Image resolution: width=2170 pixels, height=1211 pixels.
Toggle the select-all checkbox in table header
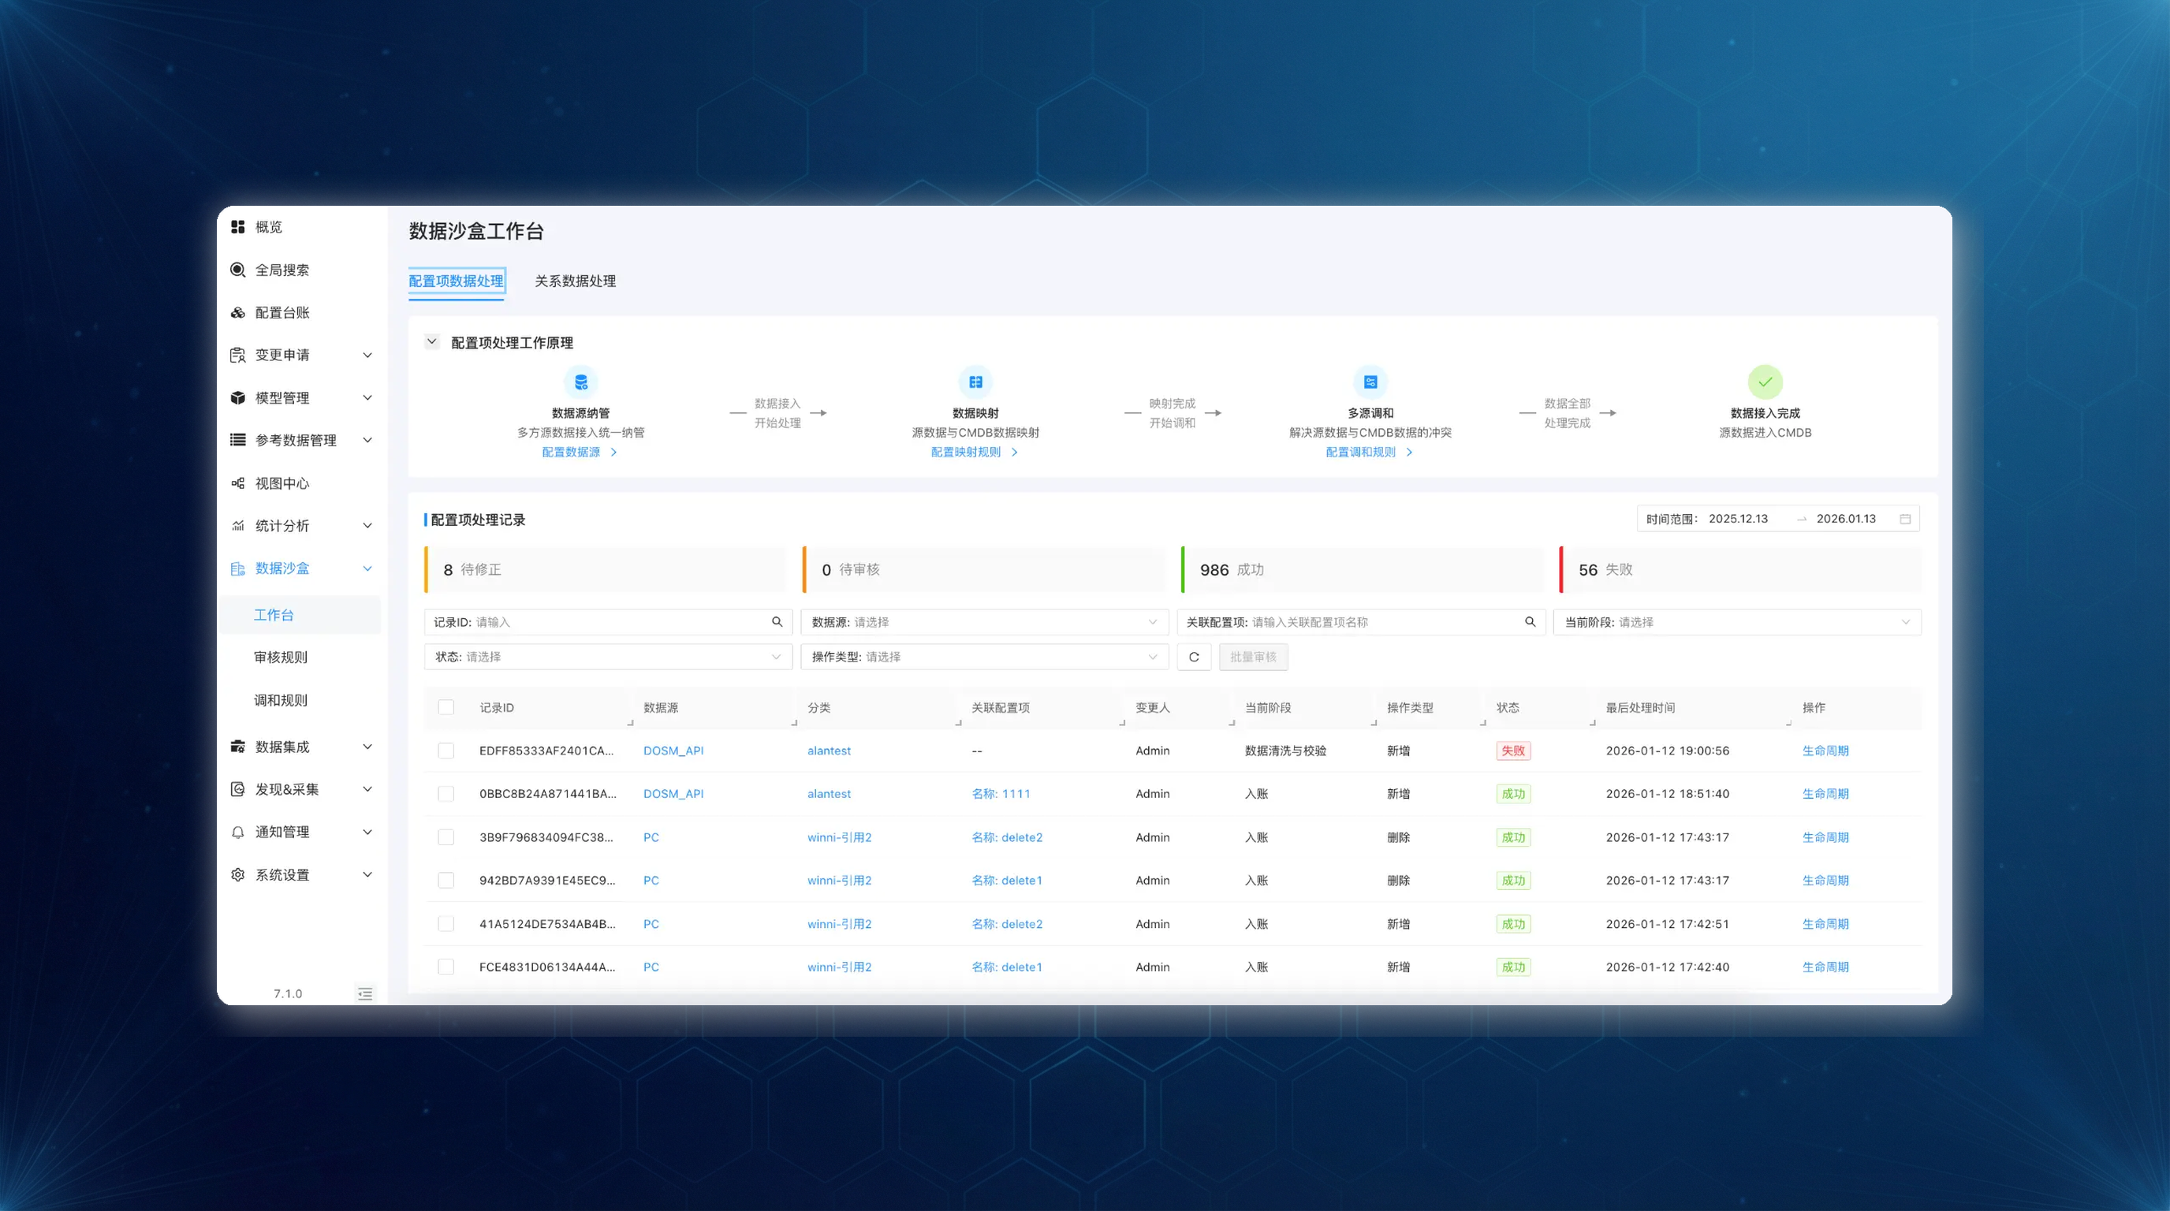446,707
